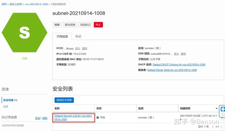Image resolution: width=225 pixels, height=131 pixels.
Task: Click vcn-20210914-1008 in breadcrumb
Action: (36, 4)
